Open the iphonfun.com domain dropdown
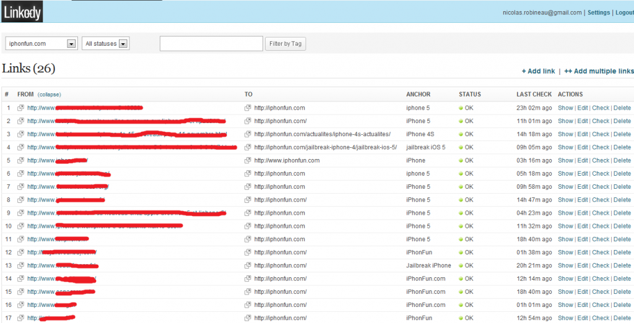The image size is (634, 323). pos(41,44)
